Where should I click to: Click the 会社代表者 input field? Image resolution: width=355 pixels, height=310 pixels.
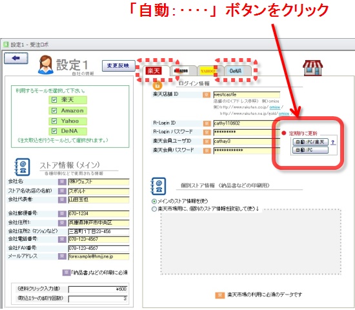click(x=99, y=200)
